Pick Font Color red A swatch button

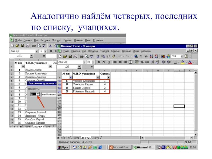[190, 62]
